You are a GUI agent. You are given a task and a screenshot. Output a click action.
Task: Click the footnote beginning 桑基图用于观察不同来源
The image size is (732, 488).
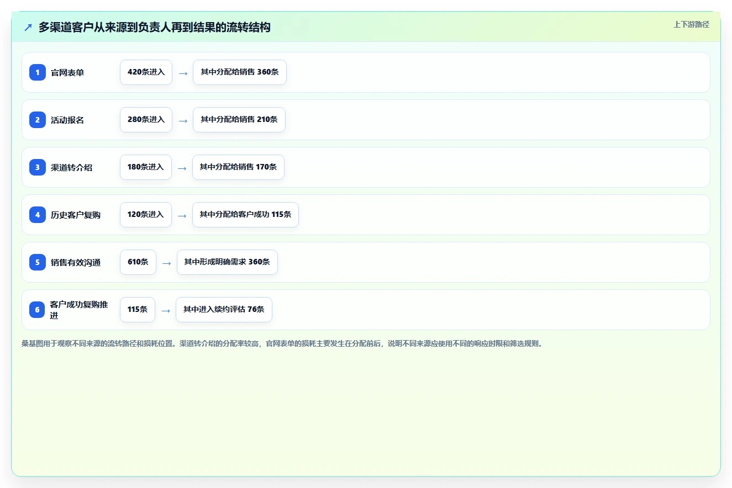tap(283, 343)
